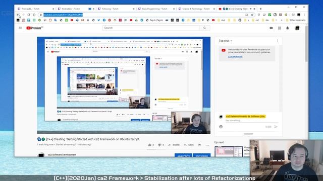
Task: Open the YouTube apps grid
Action: click(x=279, y=28)
